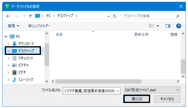This screenshot has width=188, height=108.
Task: Expand the ビデオ folder node
Action: pos(8,72)
